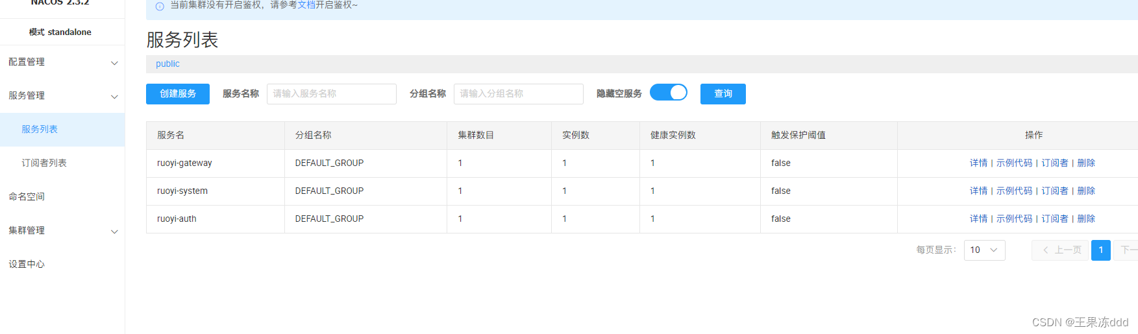Focus the 分组名称 input field
This screenshot has width=1138, height=334.
coord(519,94)
